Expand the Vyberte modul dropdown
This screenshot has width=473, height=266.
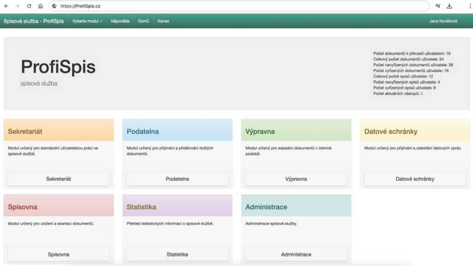[87, 21]
